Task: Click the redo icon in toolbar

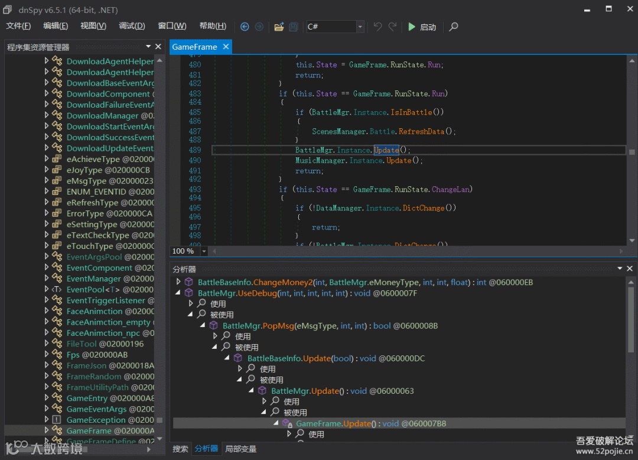Action: 392,27
